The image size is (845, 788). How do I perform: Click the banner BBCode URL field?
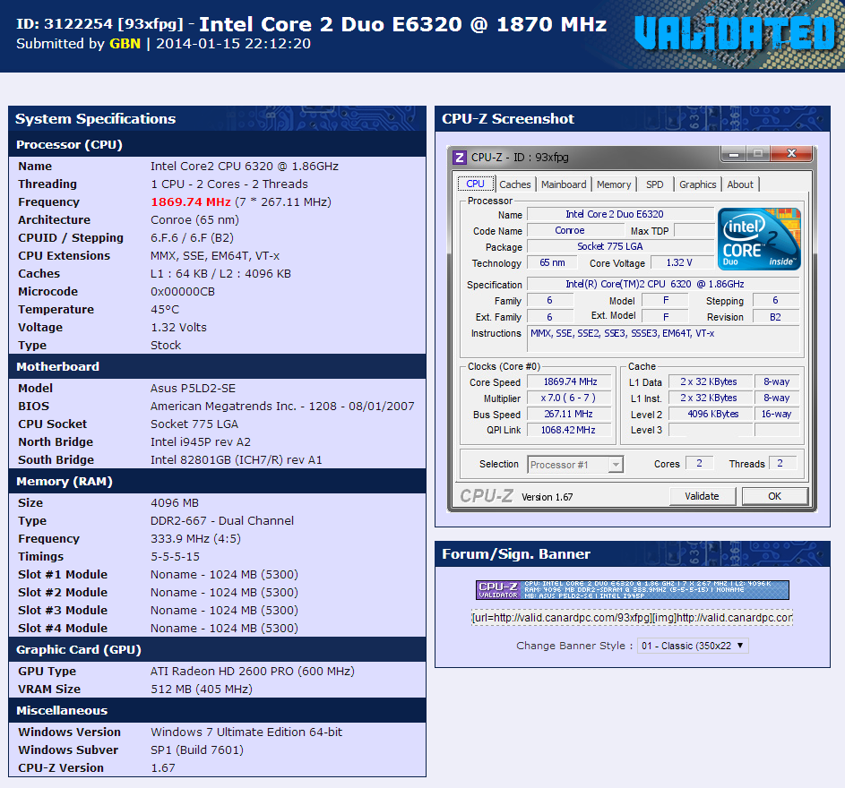[x=632, y=617]
